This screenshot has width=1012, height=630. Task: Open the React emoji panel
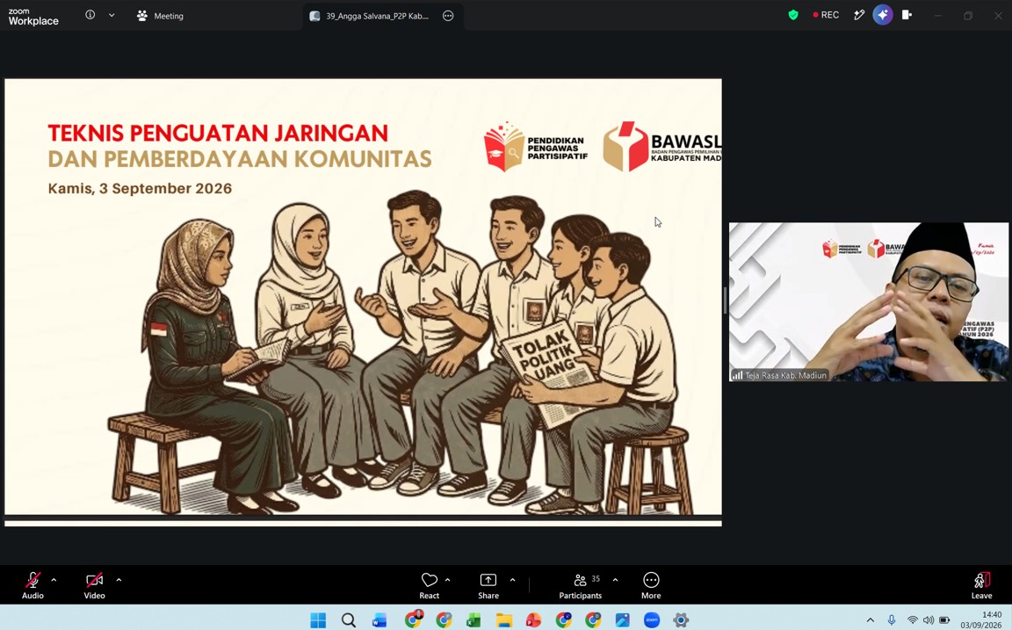point(430,585)
